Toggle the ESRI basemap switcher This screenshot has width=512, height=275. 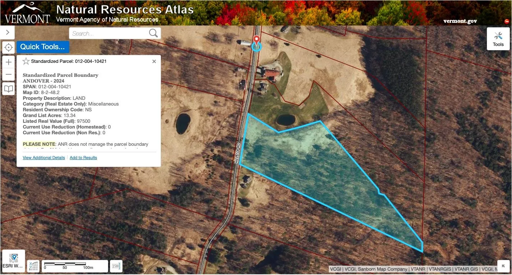click(x=14, y=261)
